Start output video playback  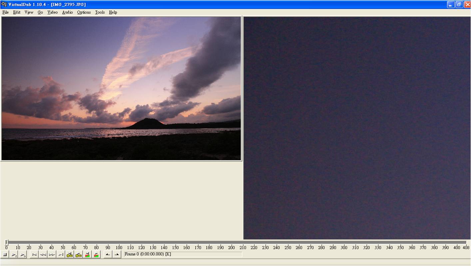23,255
